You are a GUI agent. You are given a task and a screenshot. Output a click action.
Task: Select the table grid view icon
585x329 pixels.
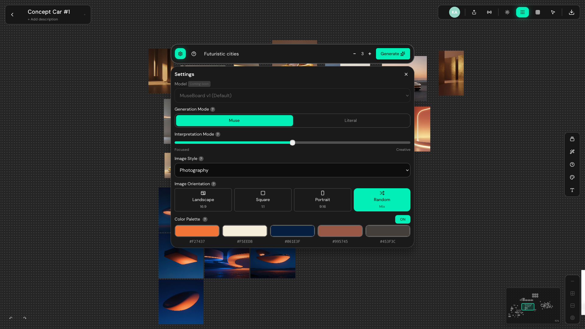538,12
